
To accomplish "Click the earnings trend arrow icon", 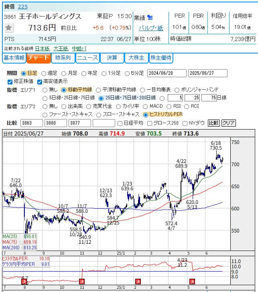I will (x=150, y=18).
